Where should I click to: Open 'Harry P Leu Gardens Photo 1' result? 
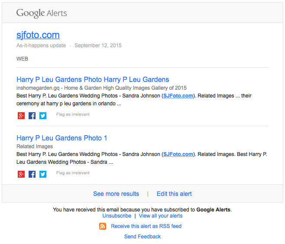pyautogui.click(x=62, y=138)
